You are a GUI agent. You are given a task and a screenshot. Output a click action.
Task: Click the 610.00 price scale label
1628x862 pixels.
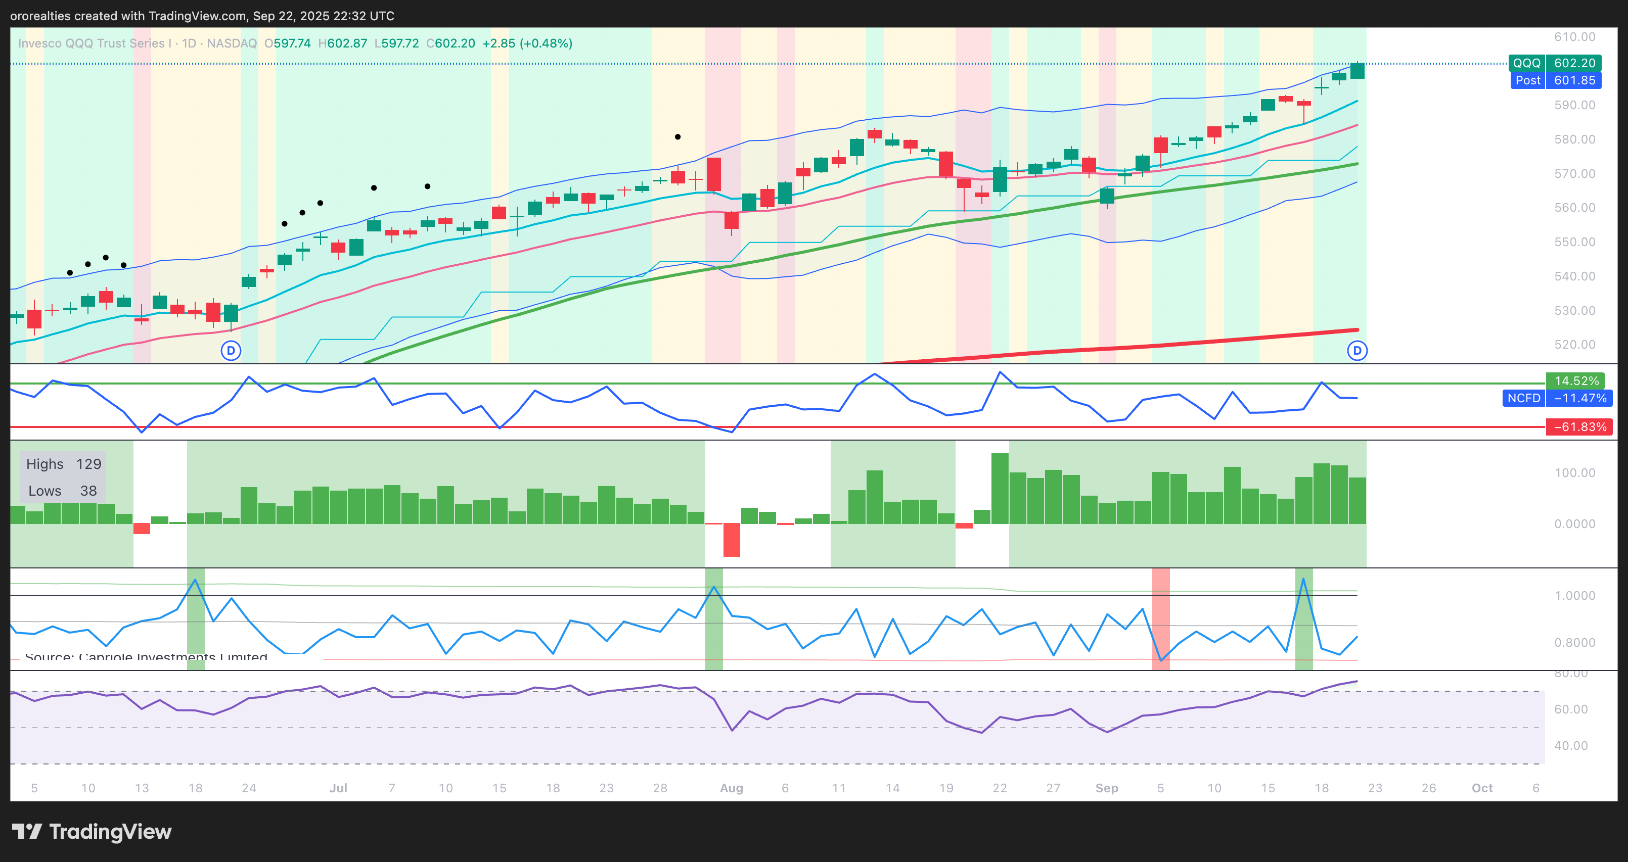click(1574, 37)
